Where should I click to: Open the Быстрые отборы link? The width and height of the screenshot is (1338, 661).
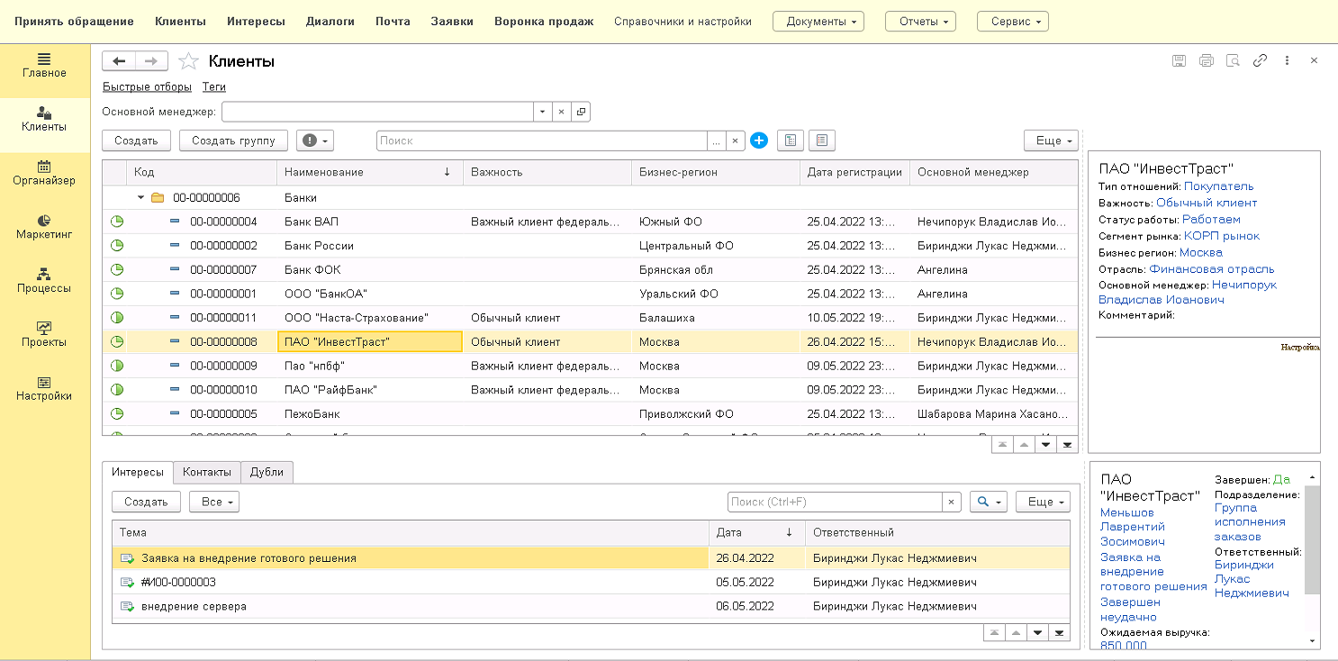click(147, 86)
